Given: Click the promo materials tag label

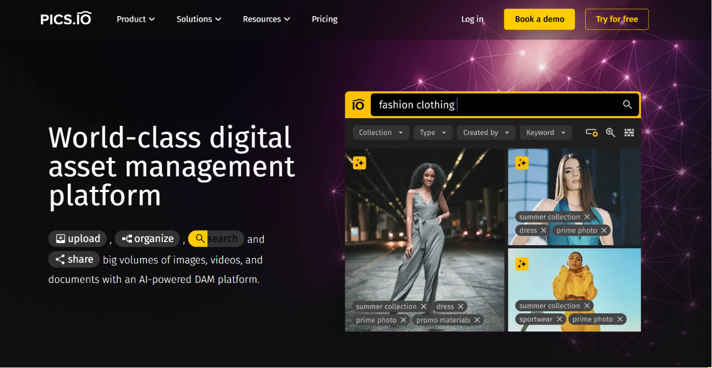Looking at the screenshot, I should tap(443, 320).
